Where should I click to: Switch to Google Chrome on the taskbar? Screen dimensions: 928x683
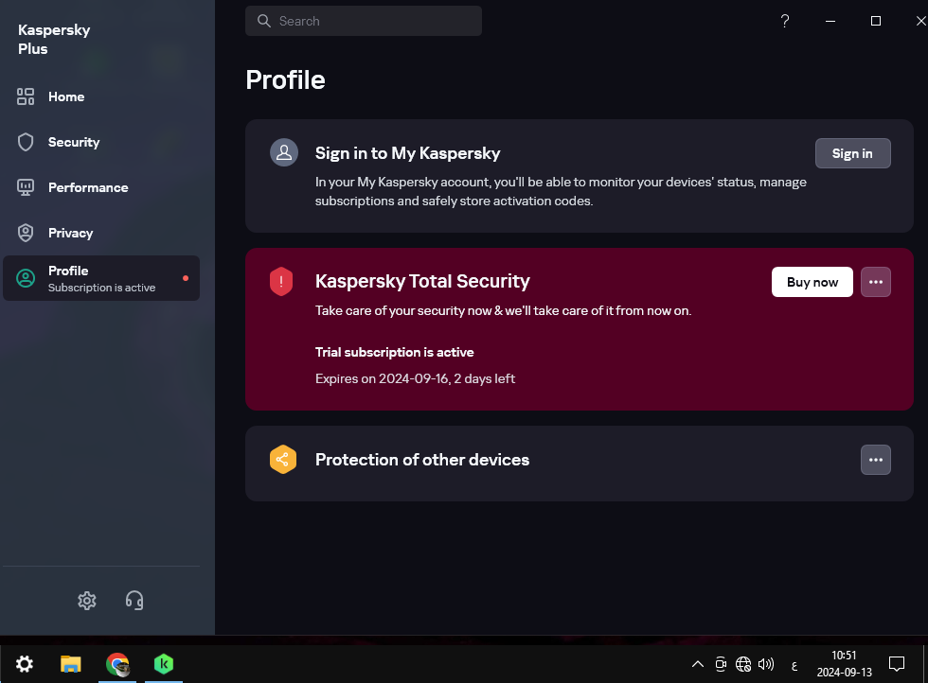[x=117, y=664]
